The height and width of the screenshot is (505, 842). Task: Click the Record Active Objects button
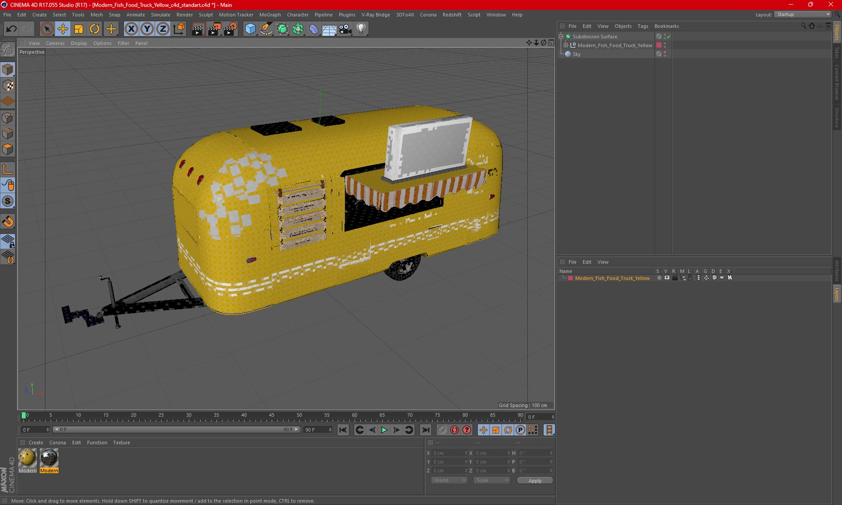click(x=454, y=430)
